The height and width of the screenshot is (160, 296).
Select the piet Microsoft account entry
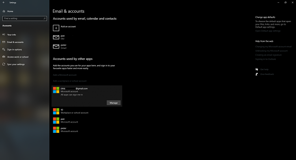click(x=87, y=121)
